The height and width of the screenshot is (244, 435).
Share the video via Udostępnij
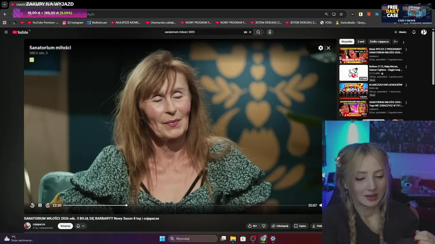point(280,226)
